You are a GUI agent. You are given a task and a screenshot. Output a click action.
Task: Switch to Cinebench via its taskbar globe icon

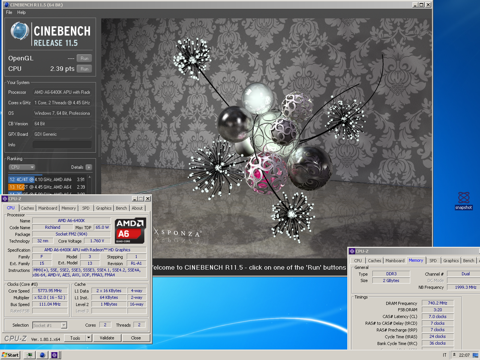[42, 355]
